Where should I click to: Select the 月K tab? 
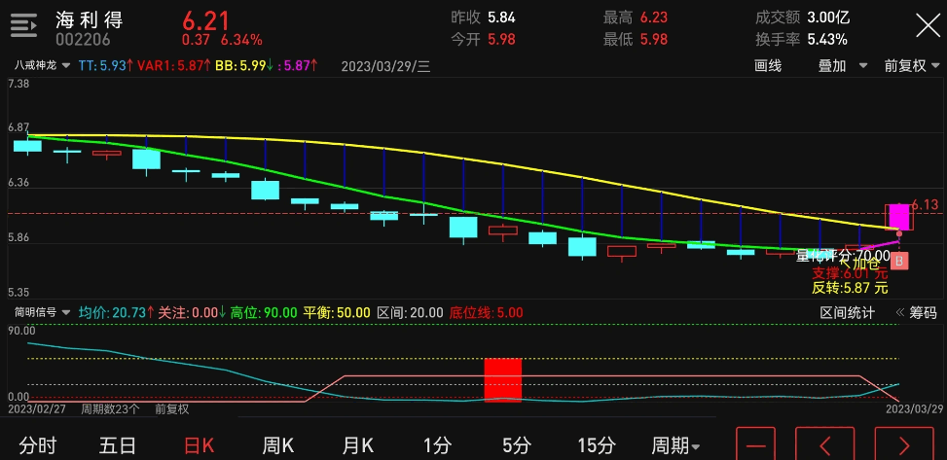tap(357, 446)
